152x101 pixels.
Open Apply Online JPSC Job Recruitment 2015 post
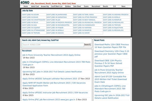49,99
